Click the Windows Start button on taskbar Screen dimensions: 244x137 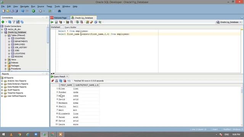pyautogui.click(x=3, y=134)
